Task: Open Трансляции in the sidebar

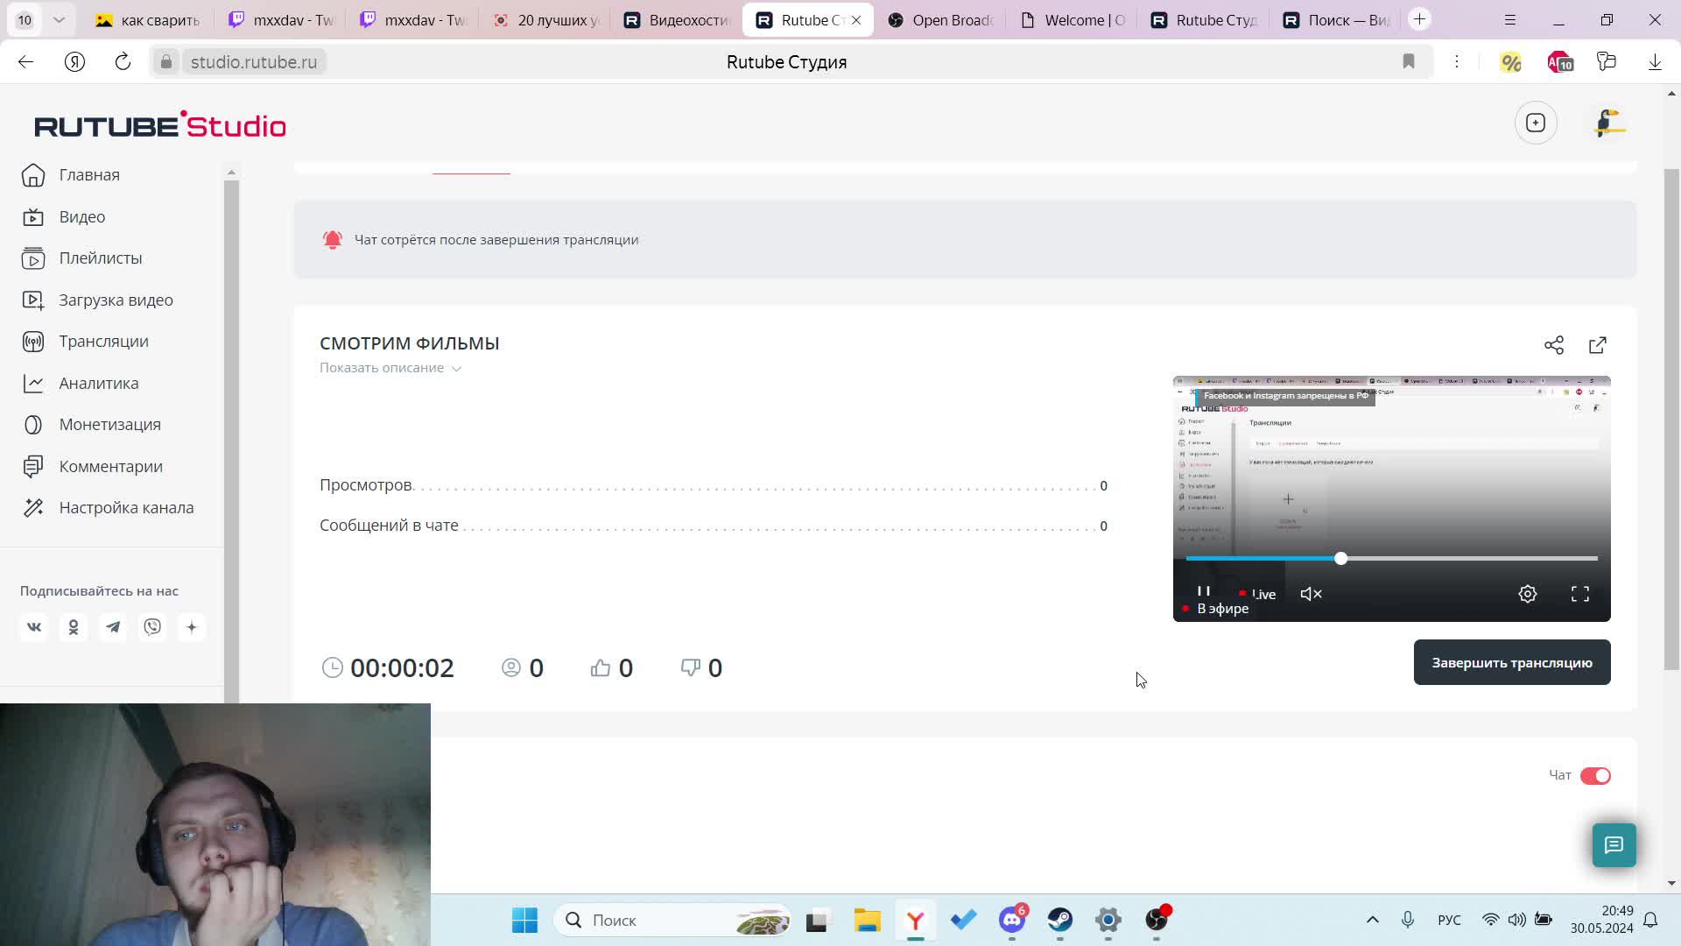Action: (103, 342)
